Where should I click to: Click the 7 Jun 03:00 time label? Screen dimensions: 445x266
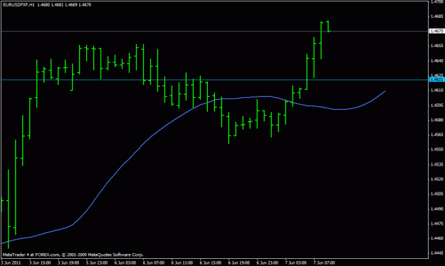[x=295, y=263]
